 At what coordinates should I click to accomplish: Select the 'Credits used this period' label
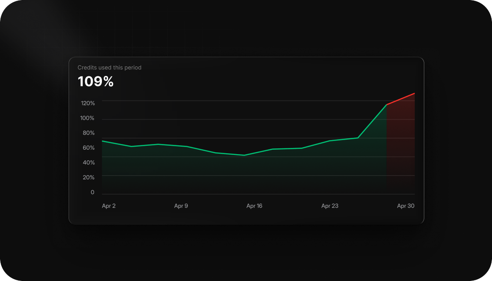point(109,68)
